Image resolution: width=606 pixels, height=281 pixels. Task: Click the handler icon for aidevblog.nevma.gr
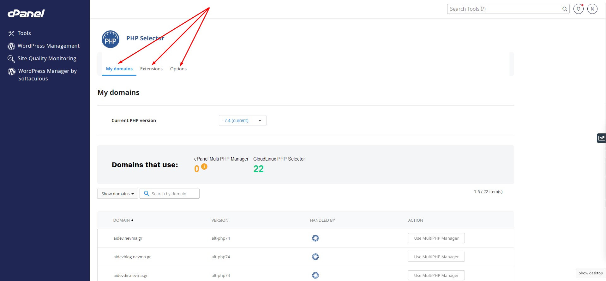coord(315,257)
